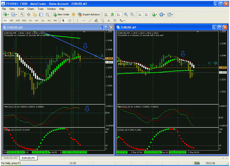Select the Vertical Line drawing tool

tap(77, 21)
